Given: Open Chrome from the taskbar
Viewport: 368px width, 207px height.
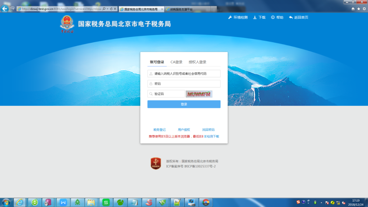Looking at the screenshot, I should [206, 202].
